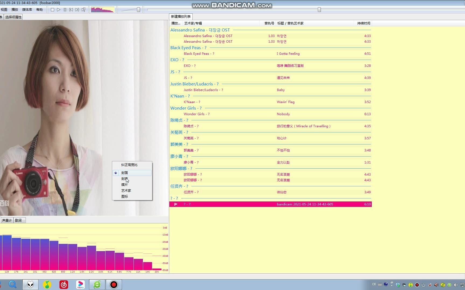Open the search magnifier taskbar icon
465x290 pixels.
click(13, 284)
